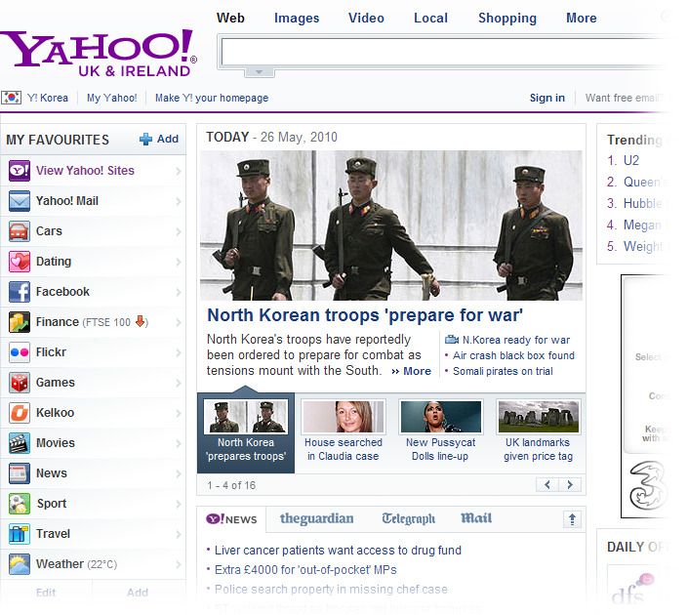Open the My Yahoo! link
Viewport: 688px width, 615px height.
click(112, 98)
